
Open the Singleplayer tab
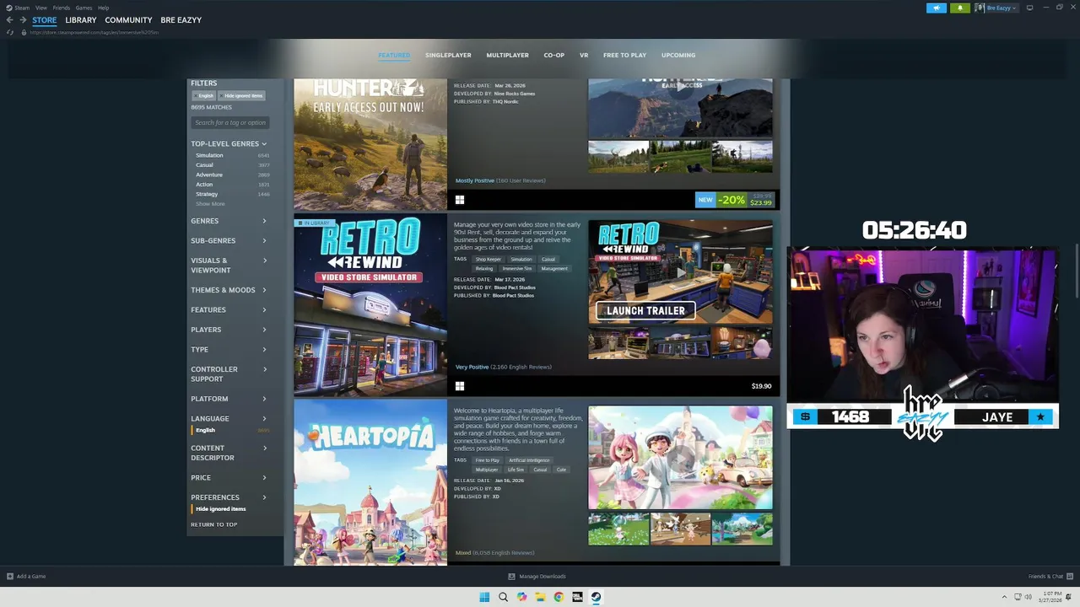coord(448,56)
